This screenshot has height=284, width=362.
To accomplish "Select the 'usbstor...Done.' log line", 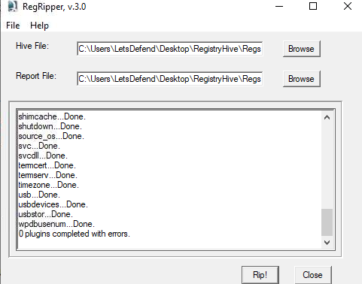I will tap(46, 214).
